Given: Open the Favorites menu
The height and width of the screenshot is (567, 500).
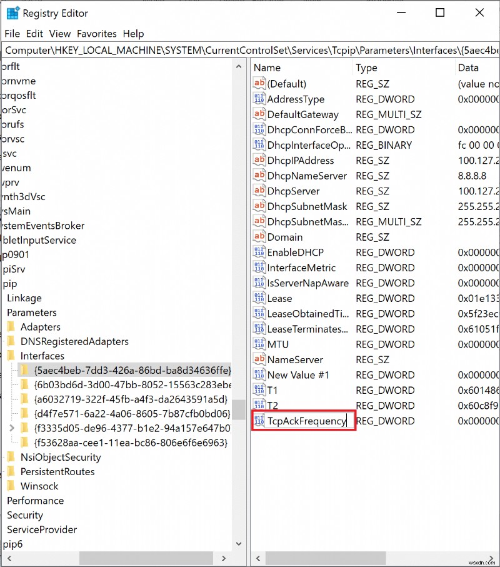Looking at the screenshot, I should 96,34.
